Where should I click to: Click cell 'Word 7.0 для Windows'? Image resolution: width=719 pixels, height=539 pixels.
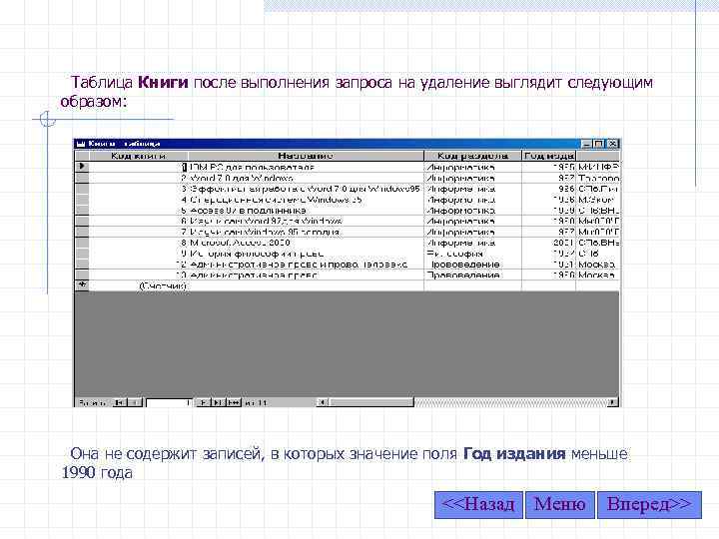click(306, 178)
